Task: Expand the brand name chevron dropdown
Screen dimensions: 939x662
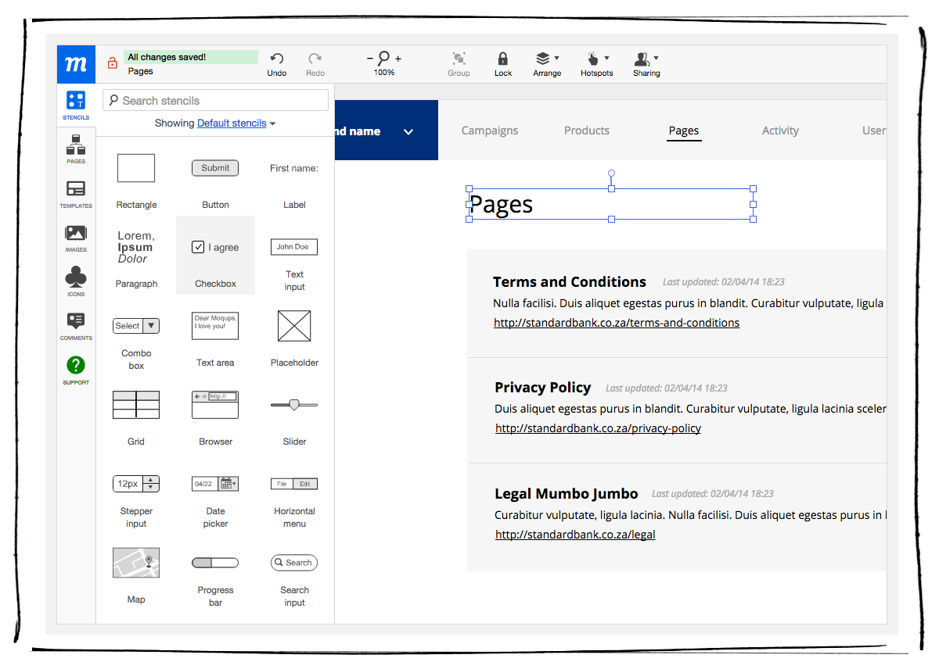Action: coord(408,132)
